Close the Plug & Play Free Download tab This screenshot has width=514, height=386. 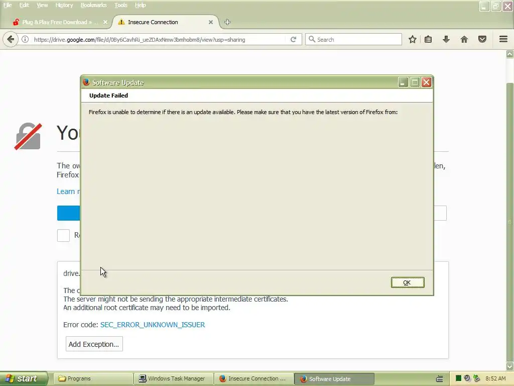click(105, 22)
